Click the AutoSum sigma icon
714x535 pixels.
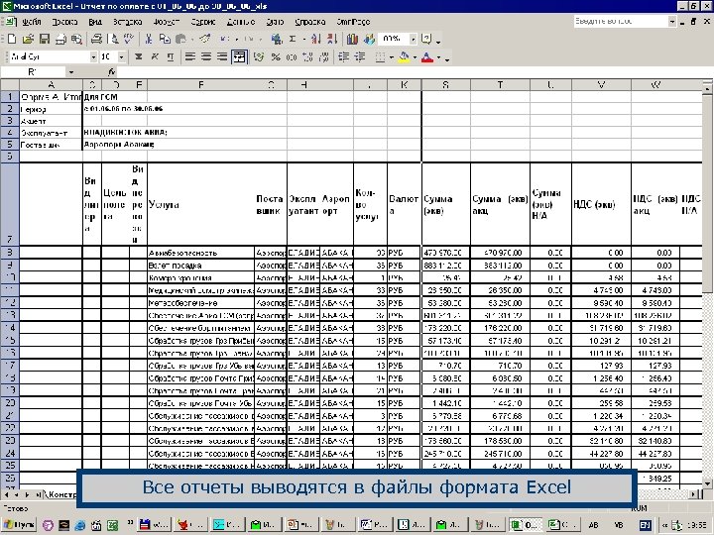[293, 39]
